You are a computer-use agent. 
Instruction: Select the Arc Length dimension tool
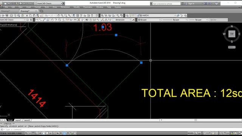point(44,20)
